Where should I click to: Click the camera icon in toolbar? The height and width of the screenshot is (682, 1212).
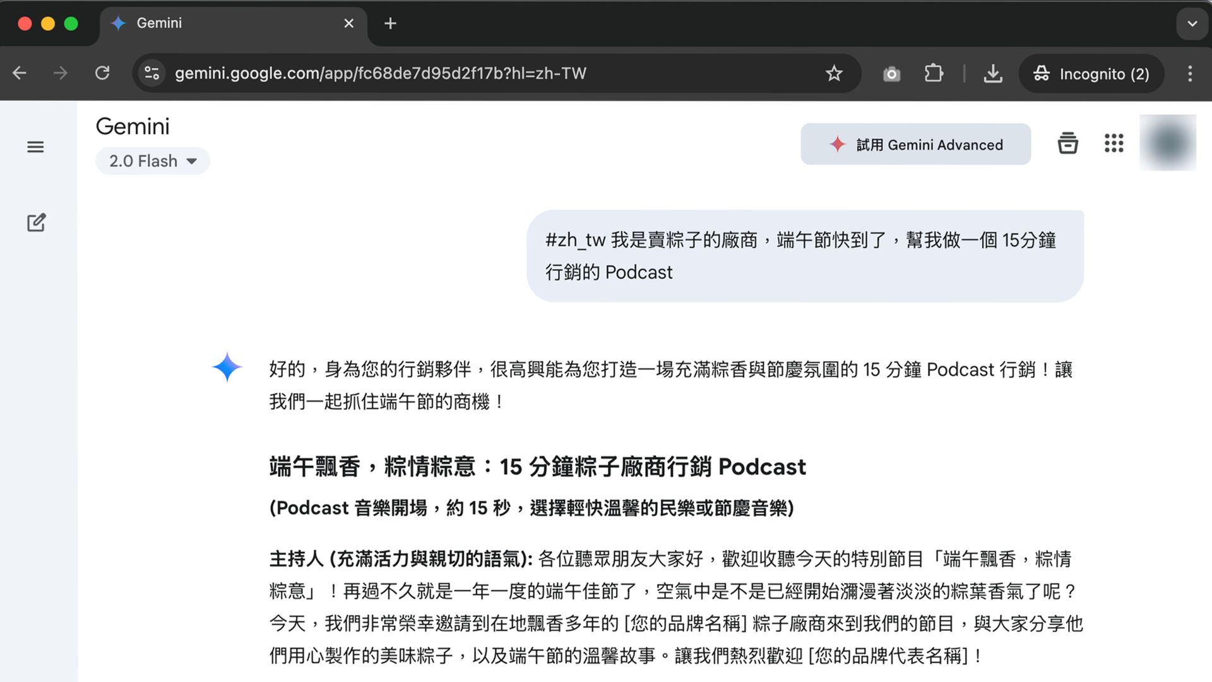click(x=891, y=74)
